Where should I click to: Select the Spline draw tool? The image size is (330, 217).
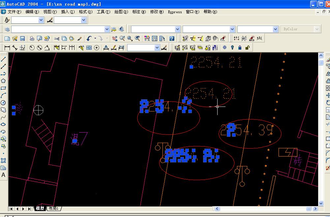tap(3, 117)
